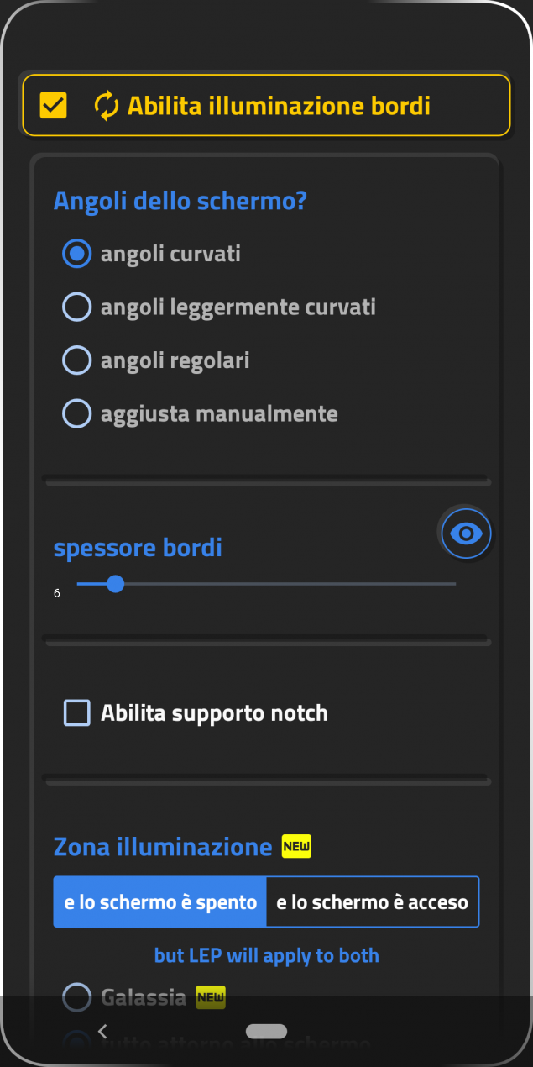
Task: Click the NEW badge beside Zona illuminazione
Action: click(x=296, y=846)
